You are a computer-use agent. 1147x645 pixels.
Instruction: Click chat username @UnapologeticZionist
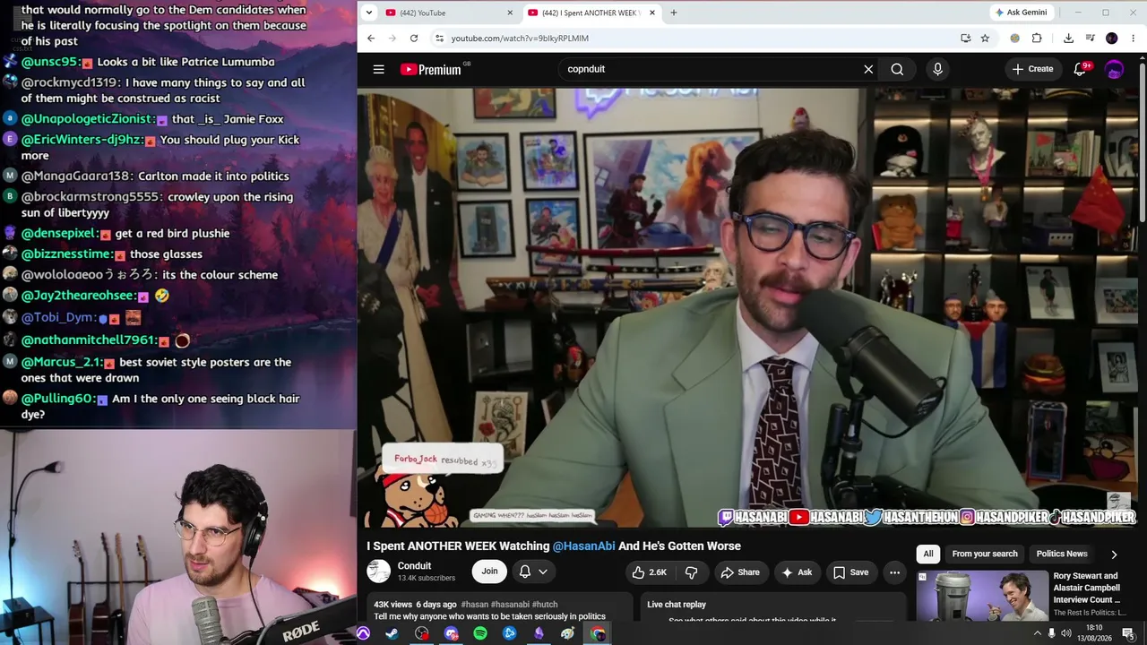coord(88,119)
